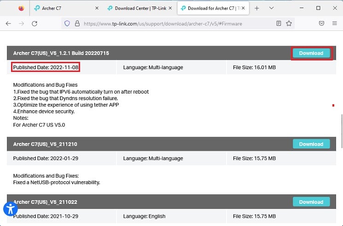The width and height of the screenshot is (343, 226).
Task: Click Published Date: 2022-11-08 text
Action: pyautogui.click(x=46, y=67)
